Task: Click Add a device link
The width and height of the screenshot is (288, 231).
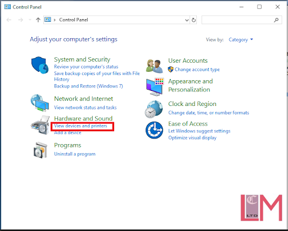Action: point(67,133)
